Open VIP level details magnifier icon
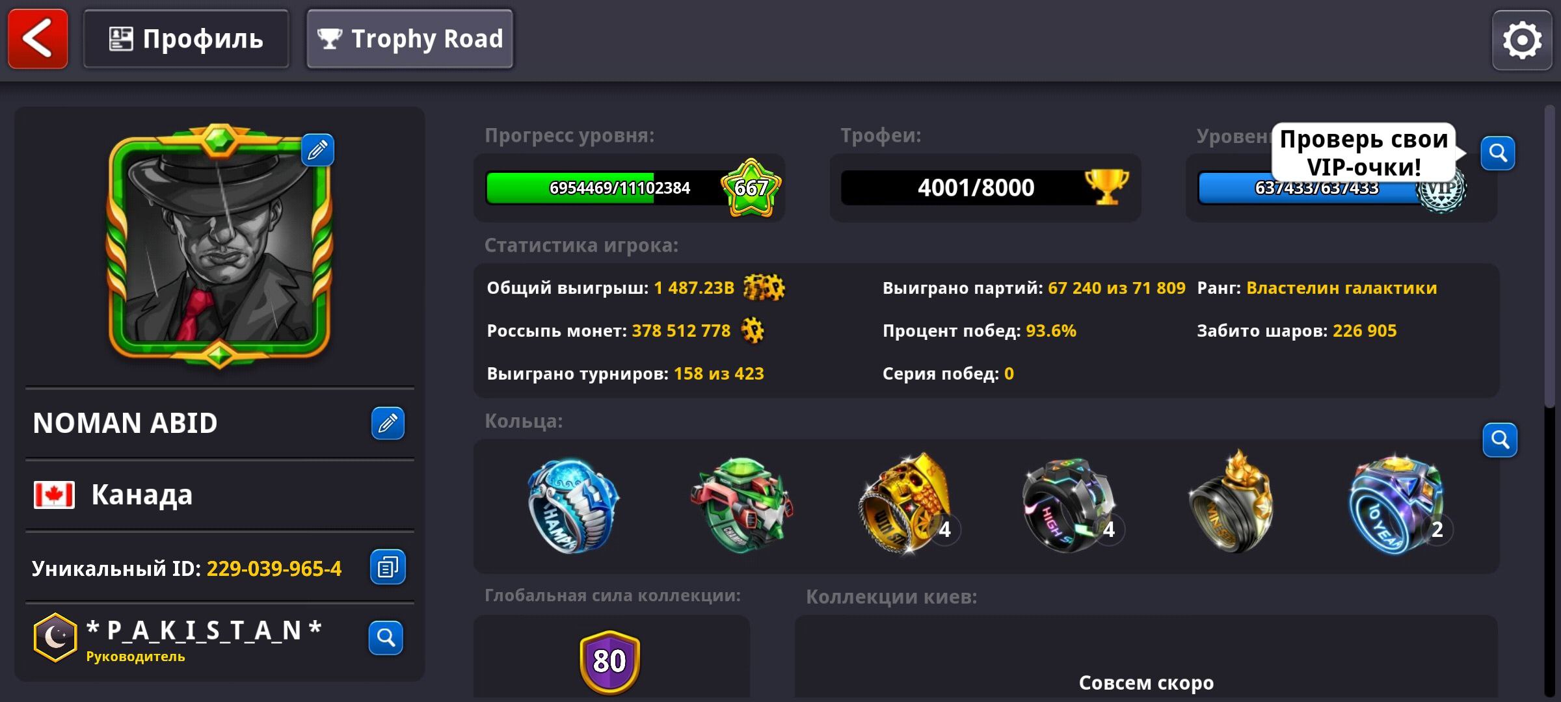The height and width of the screenshot is (702, 1561). pyautogui.click(x=1498, y=153)
